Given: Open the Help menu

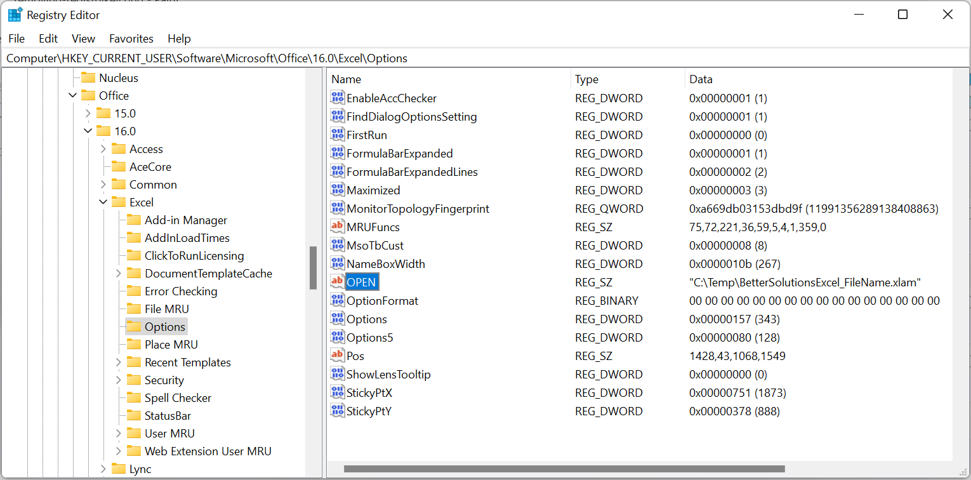Looking at the screenshot, I should pyautogui.click(x=179, y=39).
